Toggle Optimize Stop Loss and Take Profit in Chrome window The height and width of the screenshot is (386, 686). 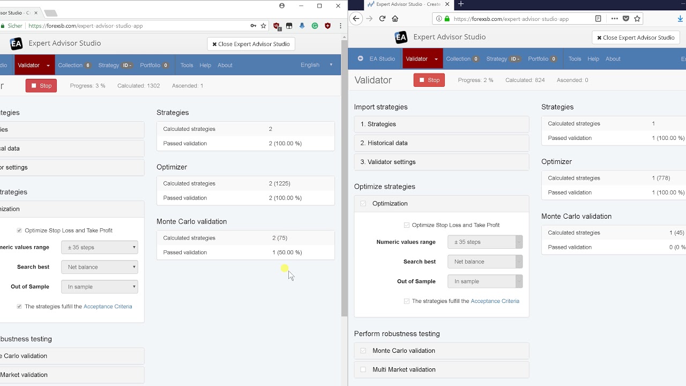pyautogui.click(x=19, y=231)
